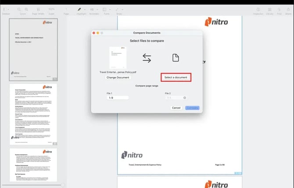
Task: Click the Scale percentage field
Action: 51,9
